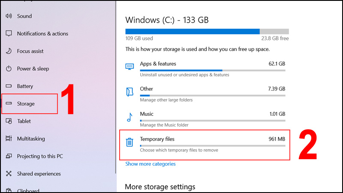Click the Temporary files trash icon
This screenshot has width=343, height=193.
(129, 142)
